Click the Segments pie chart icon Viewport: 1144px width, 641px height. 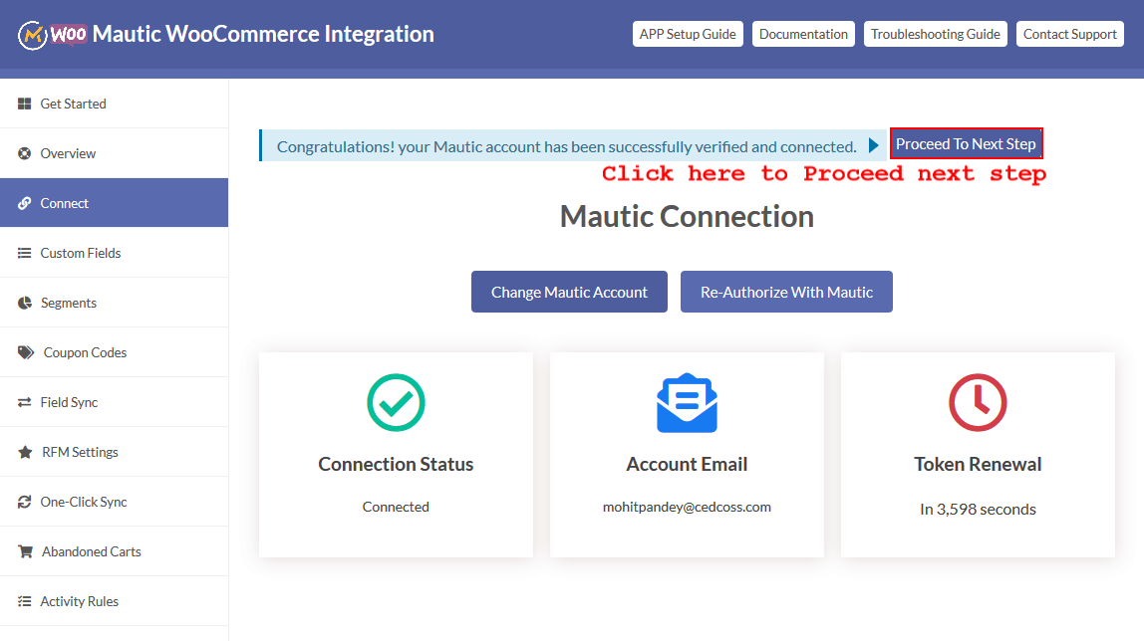coord(25,303)
